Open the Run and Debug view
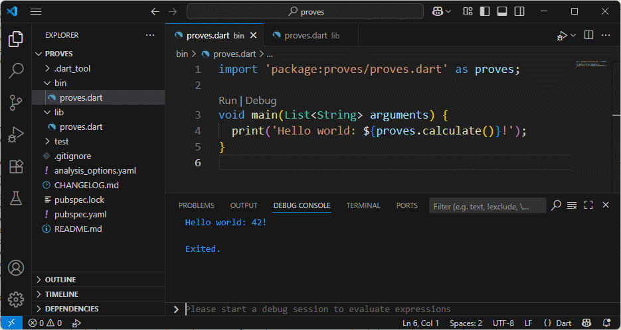The height and width of the screenshot is (330, 621). point(16,135)
